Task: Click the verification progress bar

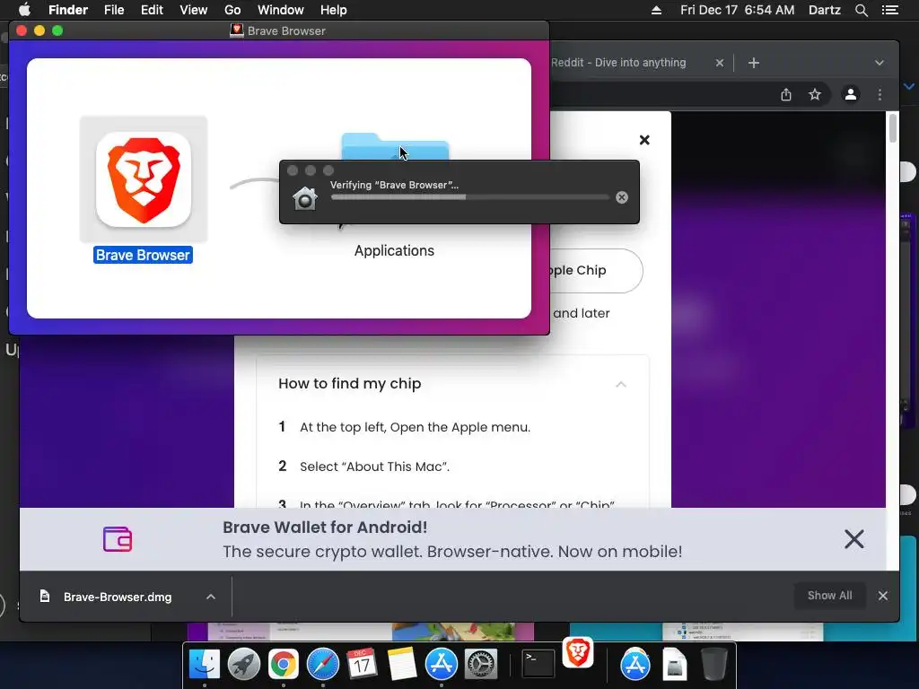Action: [x=470, y=197]
